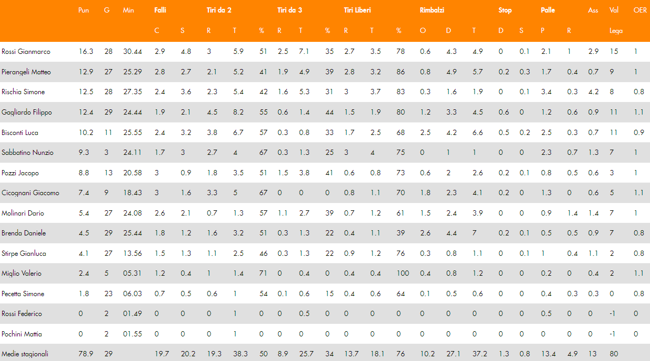Open Gagliardo Filippo's entry
This screenshot has width=650, height=361.
(x=27, y=112)
